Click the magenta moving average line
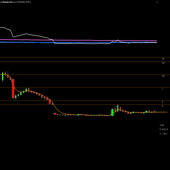 pyautogui.click(x=79, y=40)
